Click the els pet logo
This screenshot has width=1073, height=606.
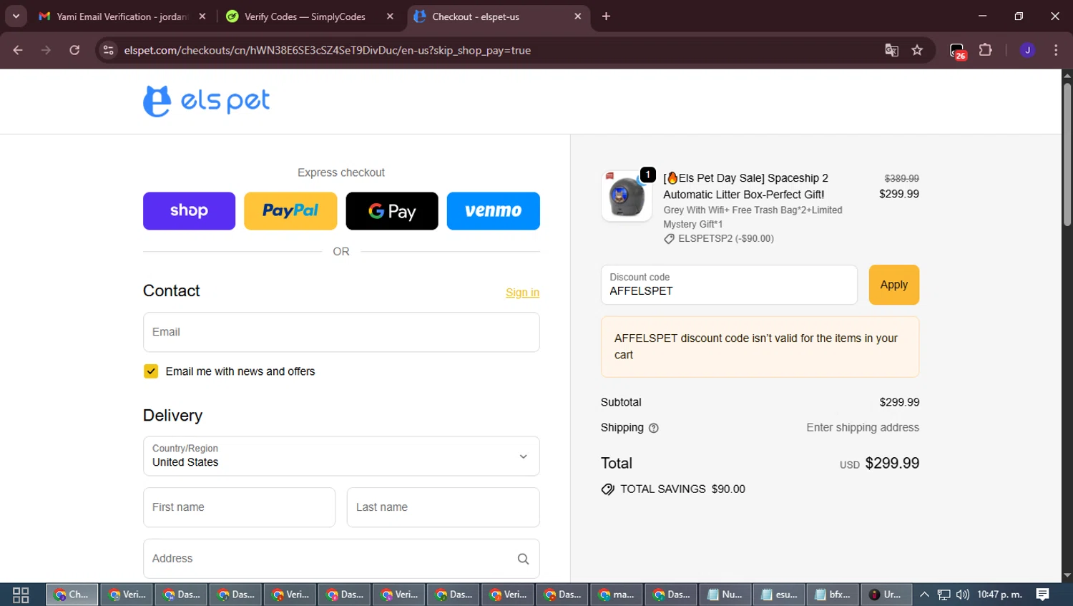coord(206,101)
